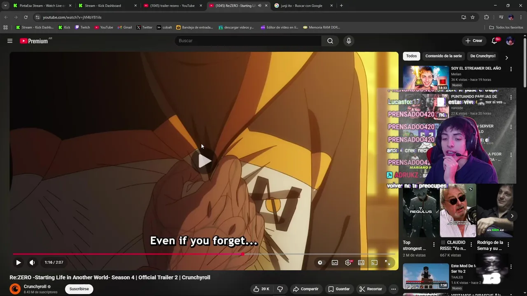Open the Gmail bookmark
Screen dimensions: 527x296
pos(125,28)
